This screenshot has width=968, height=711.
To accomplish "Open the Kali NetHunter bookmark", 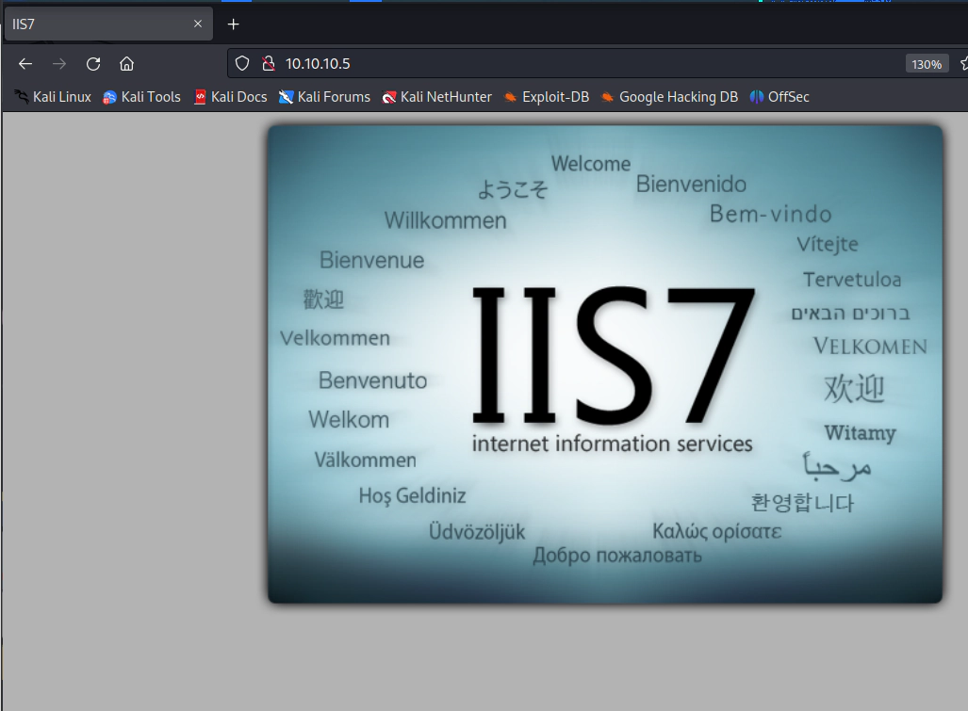I will pos(437,97).
